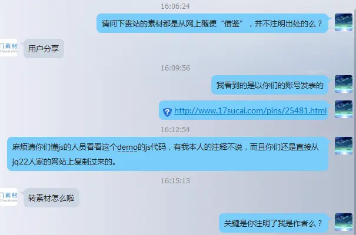356x235 pixels.
Task: Click the 16:09:56 timestamp
Action: click(x=175, y=68)
